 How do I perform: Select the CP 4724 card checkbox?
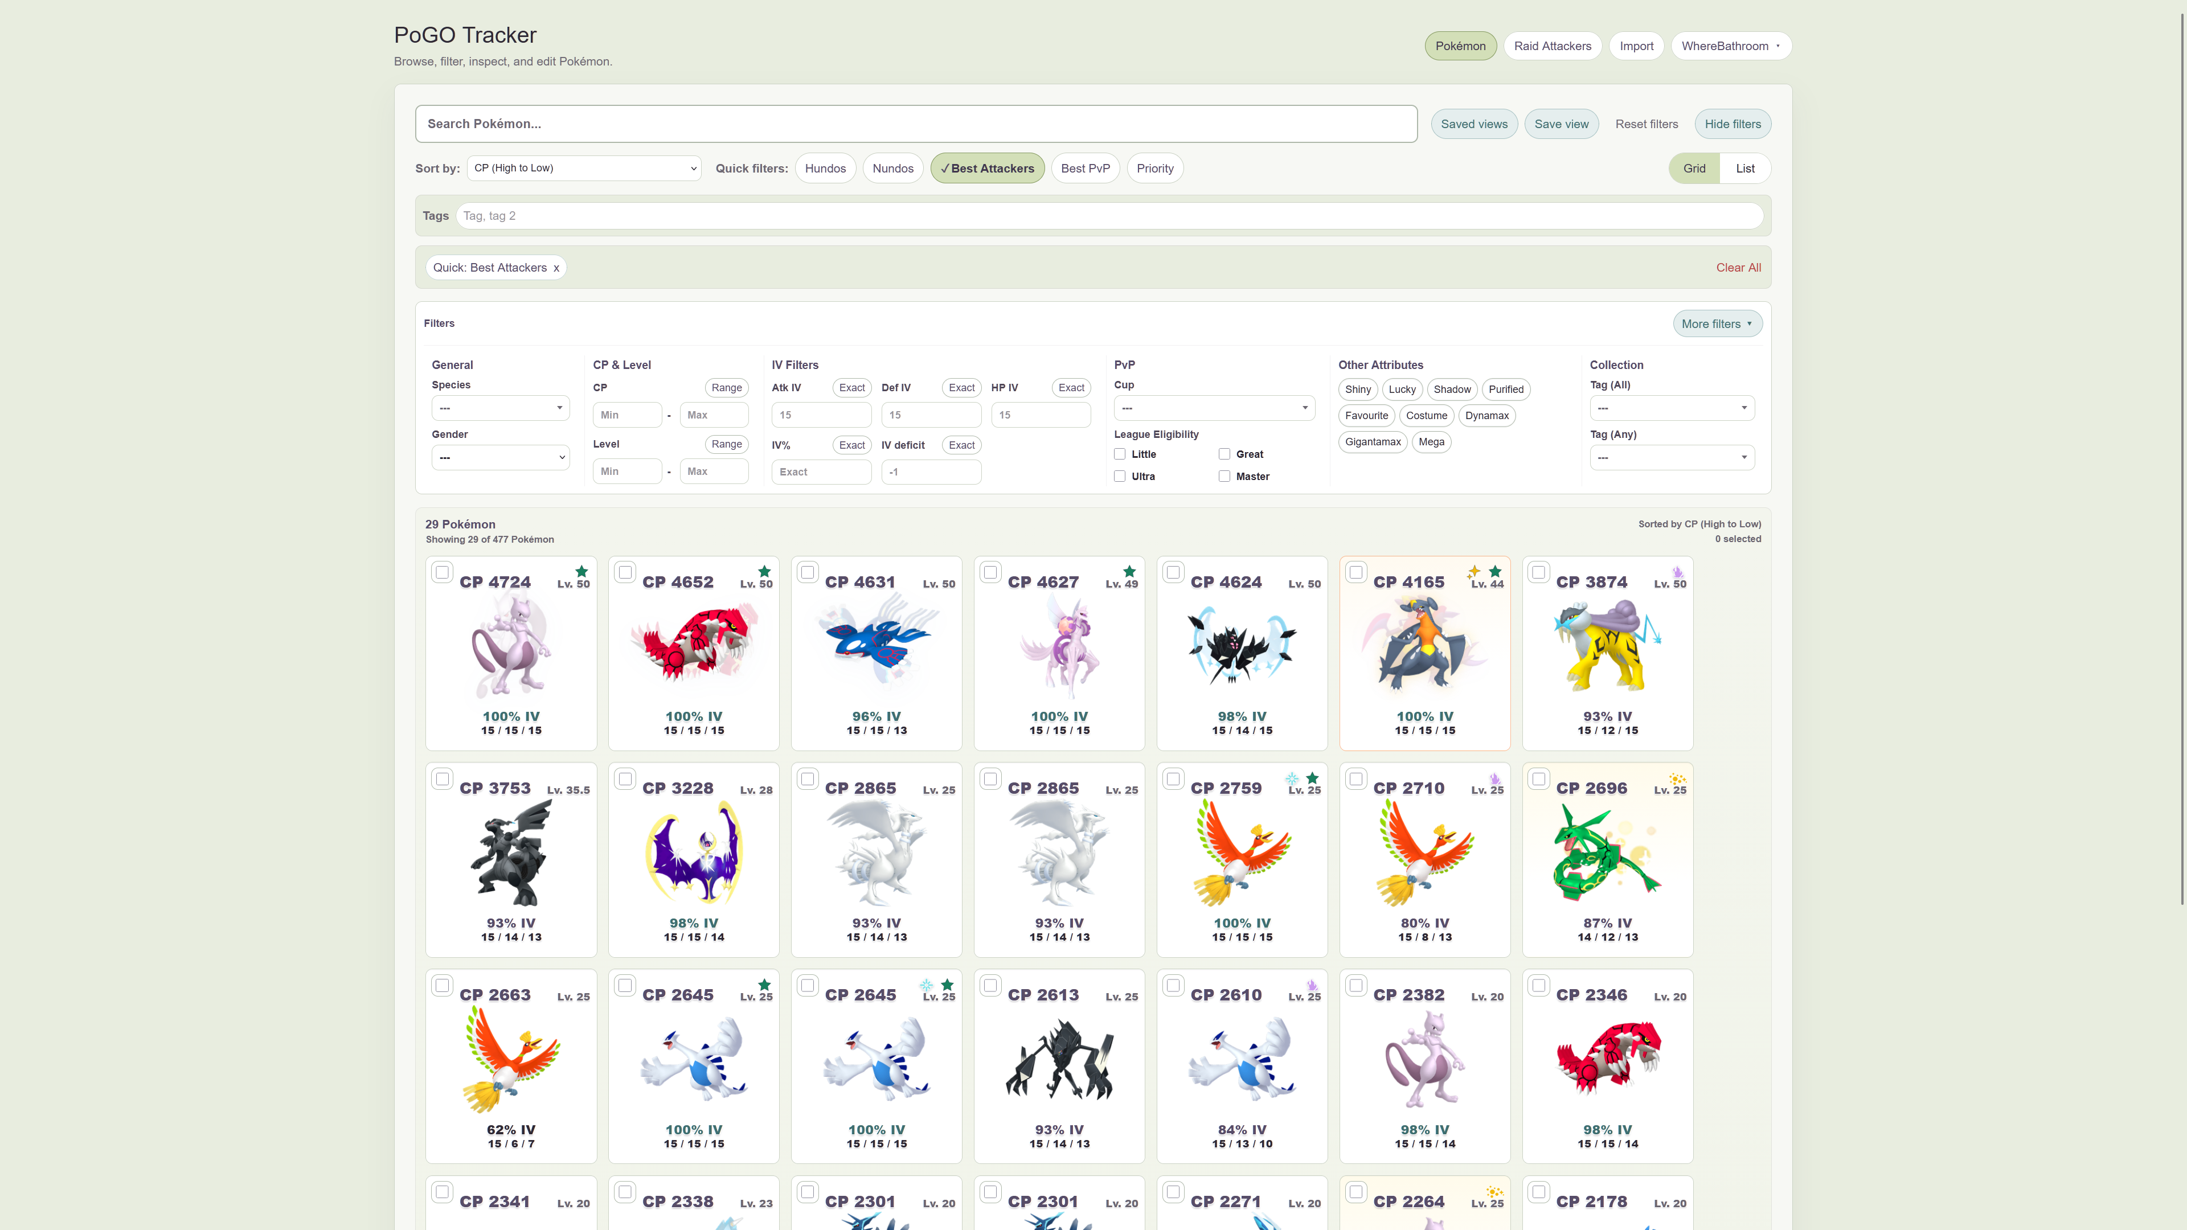[x=443, y=572]
